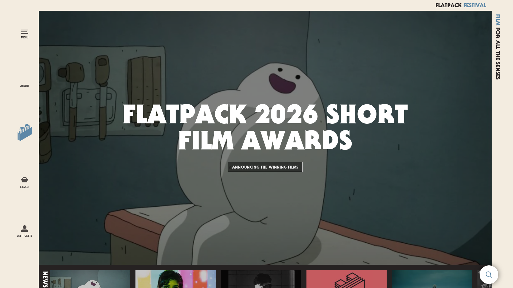Click the blue Flatpack logo icon
The height and width of the screenshot is (288, 513).
[x=25, y=132]
